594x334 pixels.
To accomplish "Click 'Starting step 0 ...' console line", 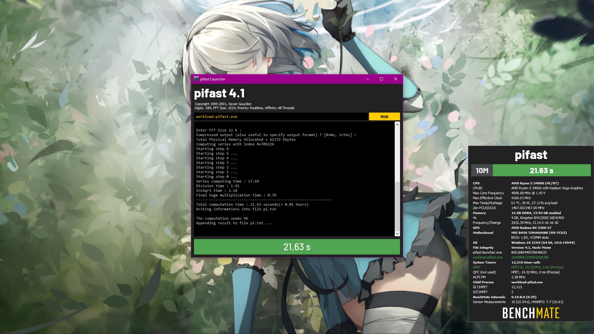I will (x=217, y=177).
